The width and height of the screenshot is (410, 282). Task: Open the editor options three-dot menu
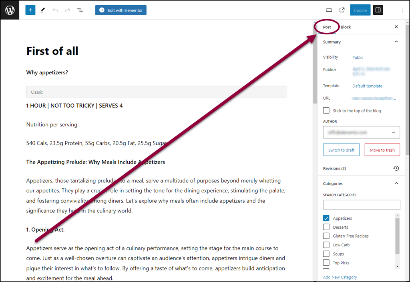402,10
